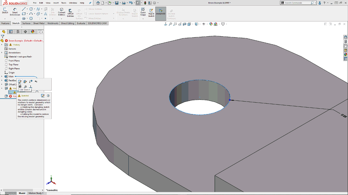348x195 pixels.
Task: Open the DisplayManager tab
Action: [33, 32]
